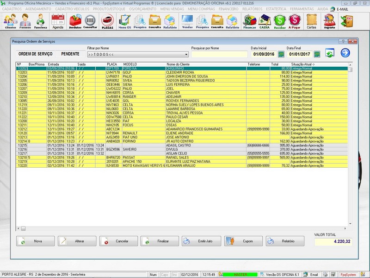Click the Data Inicial date field
This screenshot has width=370, height=278.
264,54
